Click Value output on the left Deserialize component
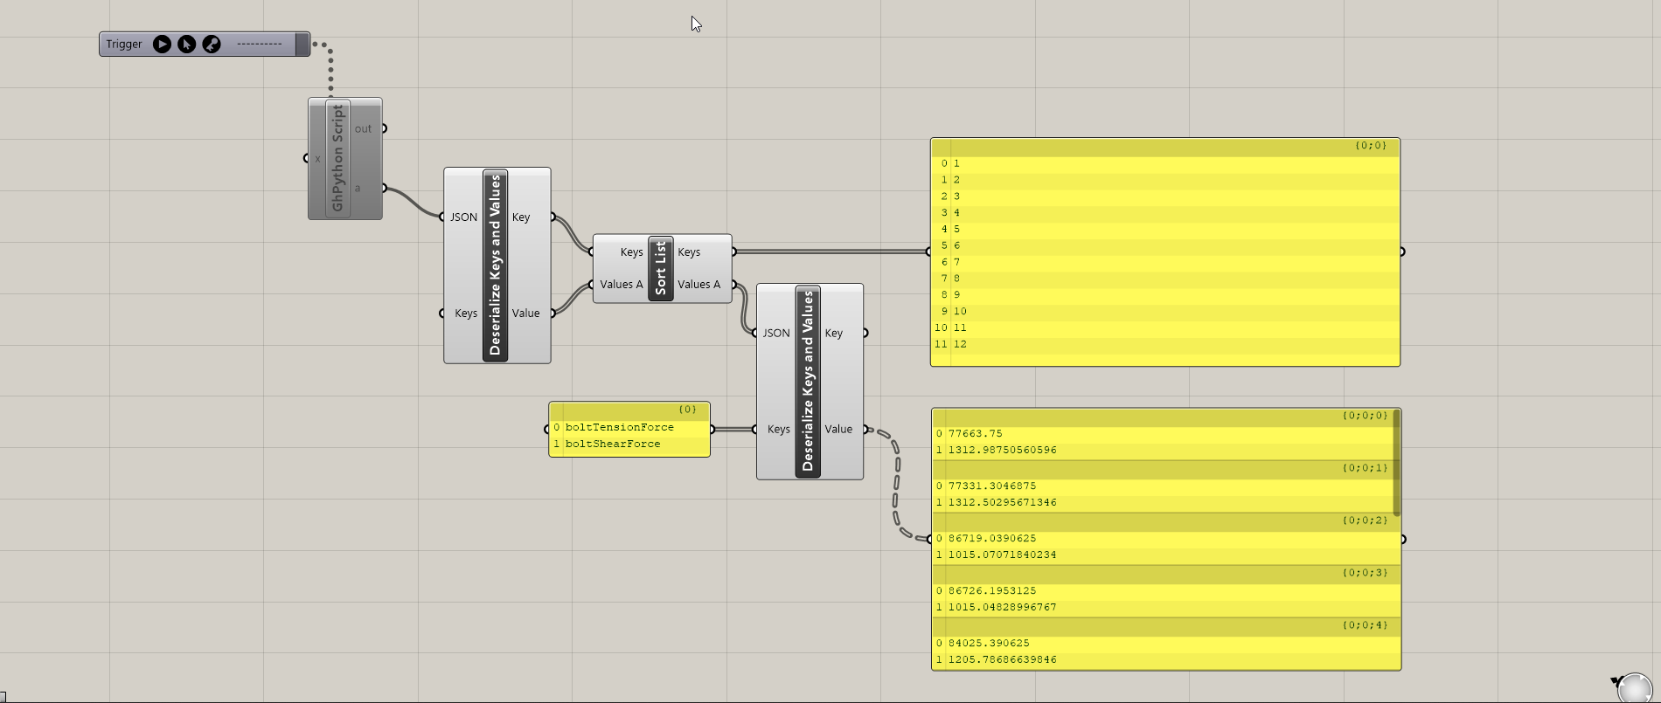1661x703 pixels. coord(525,313)
